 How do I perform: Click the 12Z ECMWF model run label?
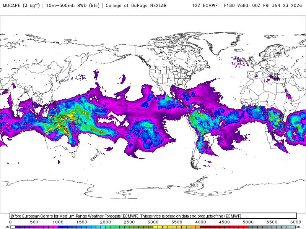[205, 5]
